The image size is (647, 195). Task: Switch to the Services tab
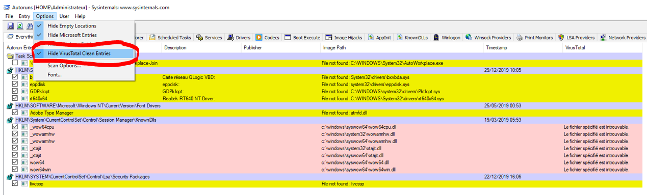pos(209,37)
